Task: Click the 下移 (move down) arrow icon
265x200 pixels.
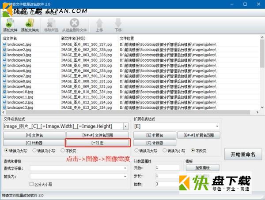Action: 118,23
